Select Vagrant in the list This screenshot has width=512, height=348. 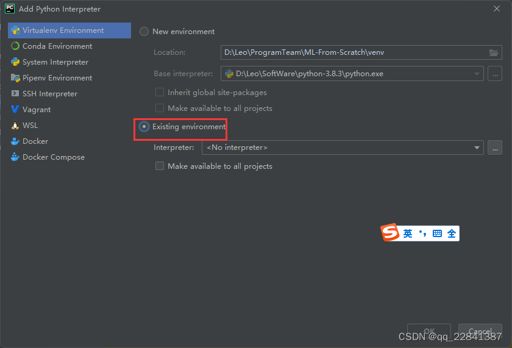pyautogui.click(x=69, y=109)
